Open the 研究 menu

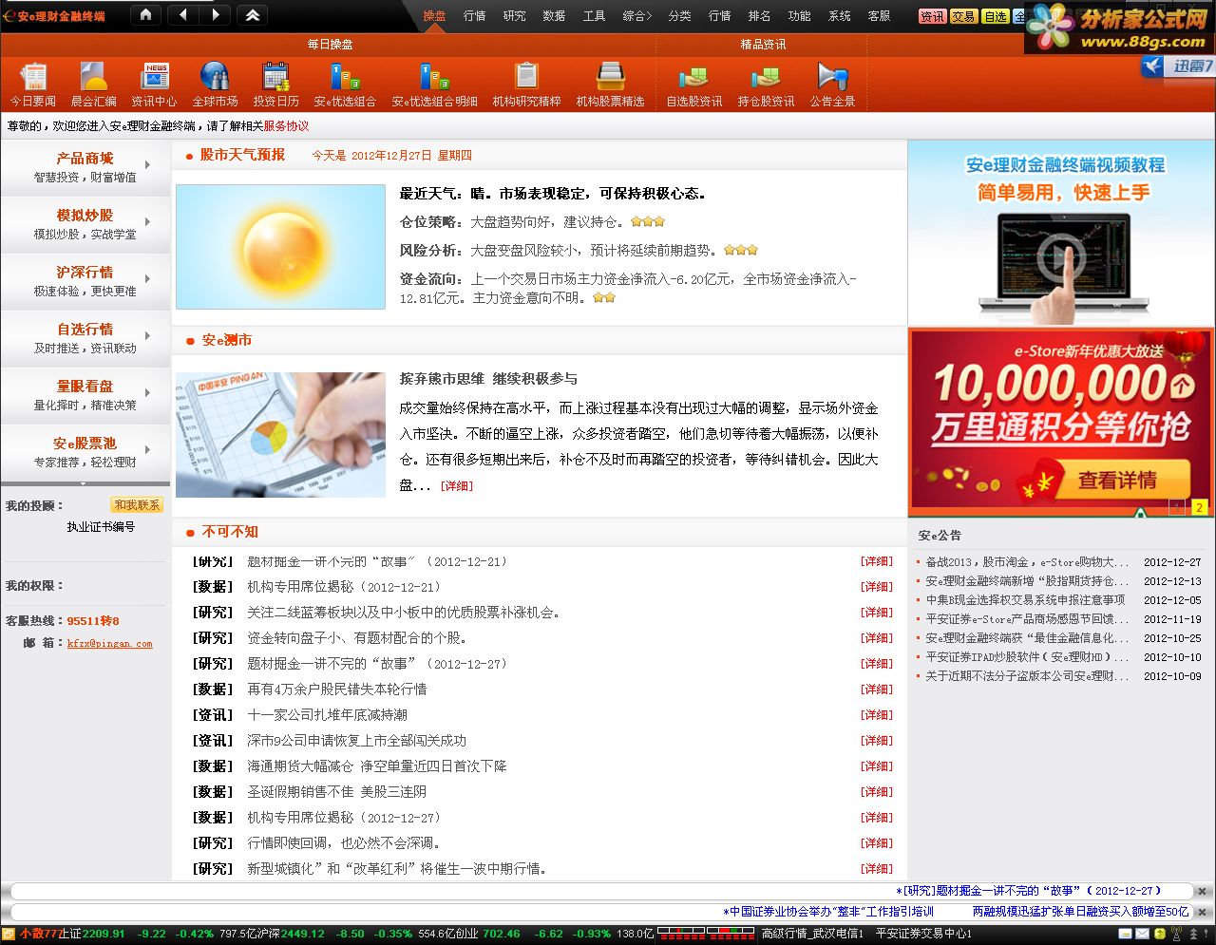(514, 16)
